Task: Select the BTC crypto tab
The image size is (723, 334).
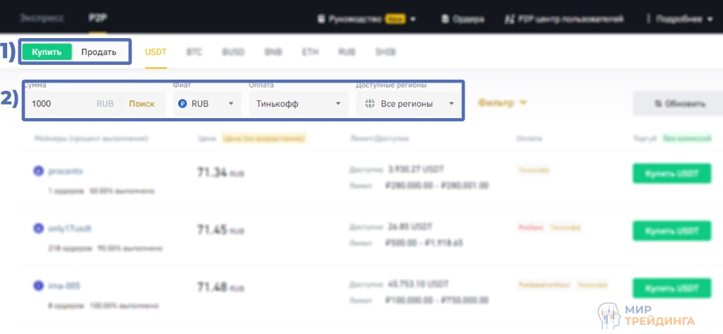Action: point(194,52)
